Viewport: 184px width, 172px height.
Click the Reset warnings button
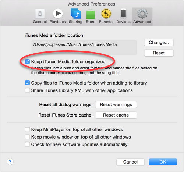116,105
